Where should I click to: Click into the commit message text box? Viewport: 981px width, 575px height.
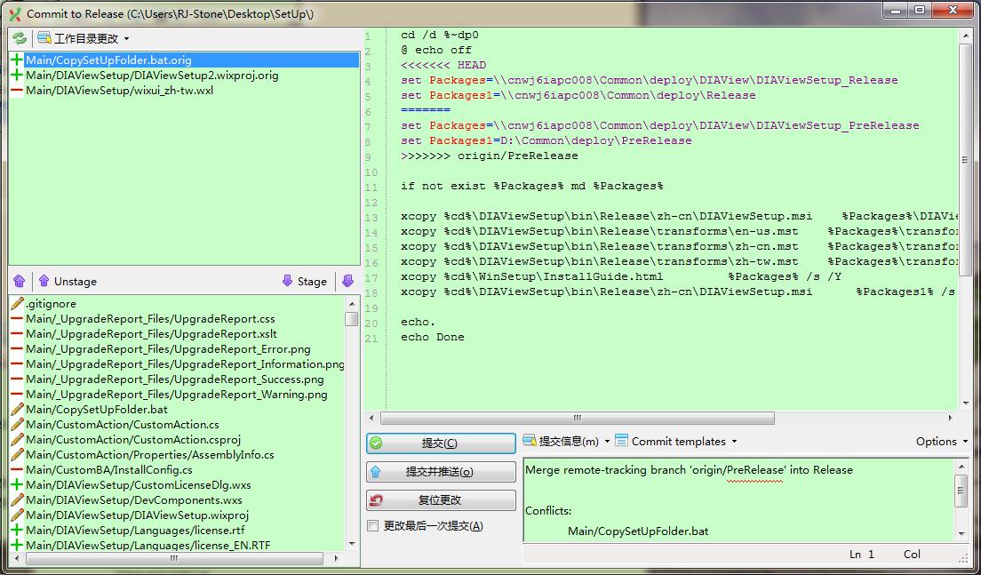coord(738,498)
